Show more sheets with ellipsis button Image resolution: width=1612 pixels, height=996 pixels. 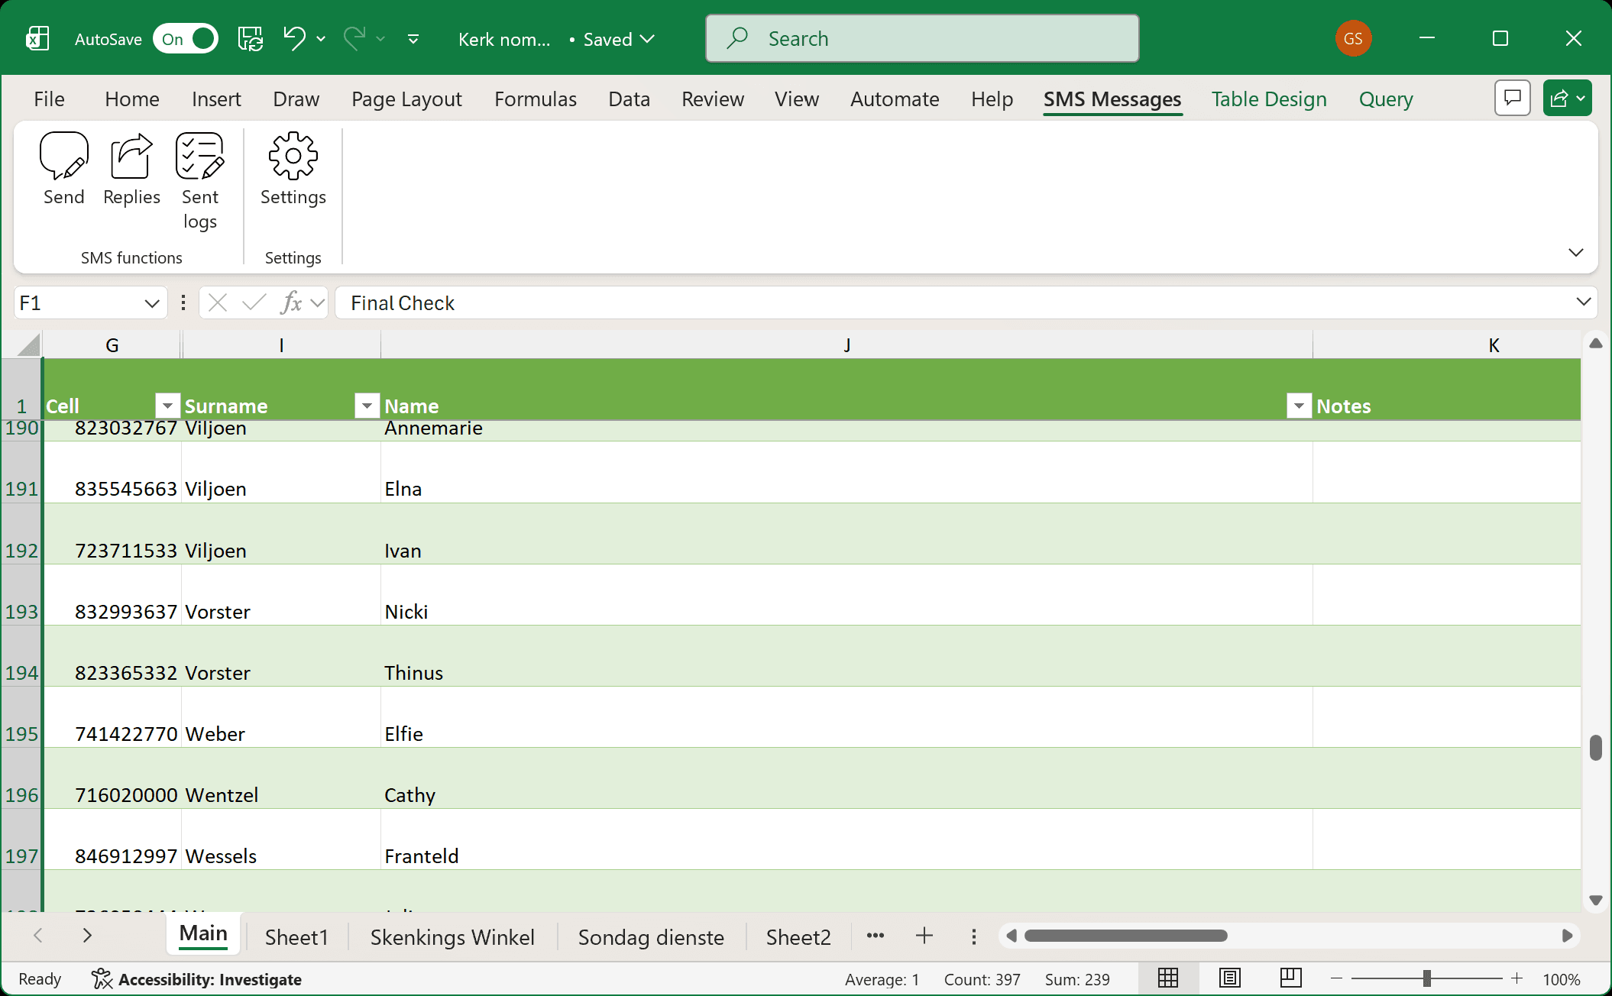pos(876,936)
